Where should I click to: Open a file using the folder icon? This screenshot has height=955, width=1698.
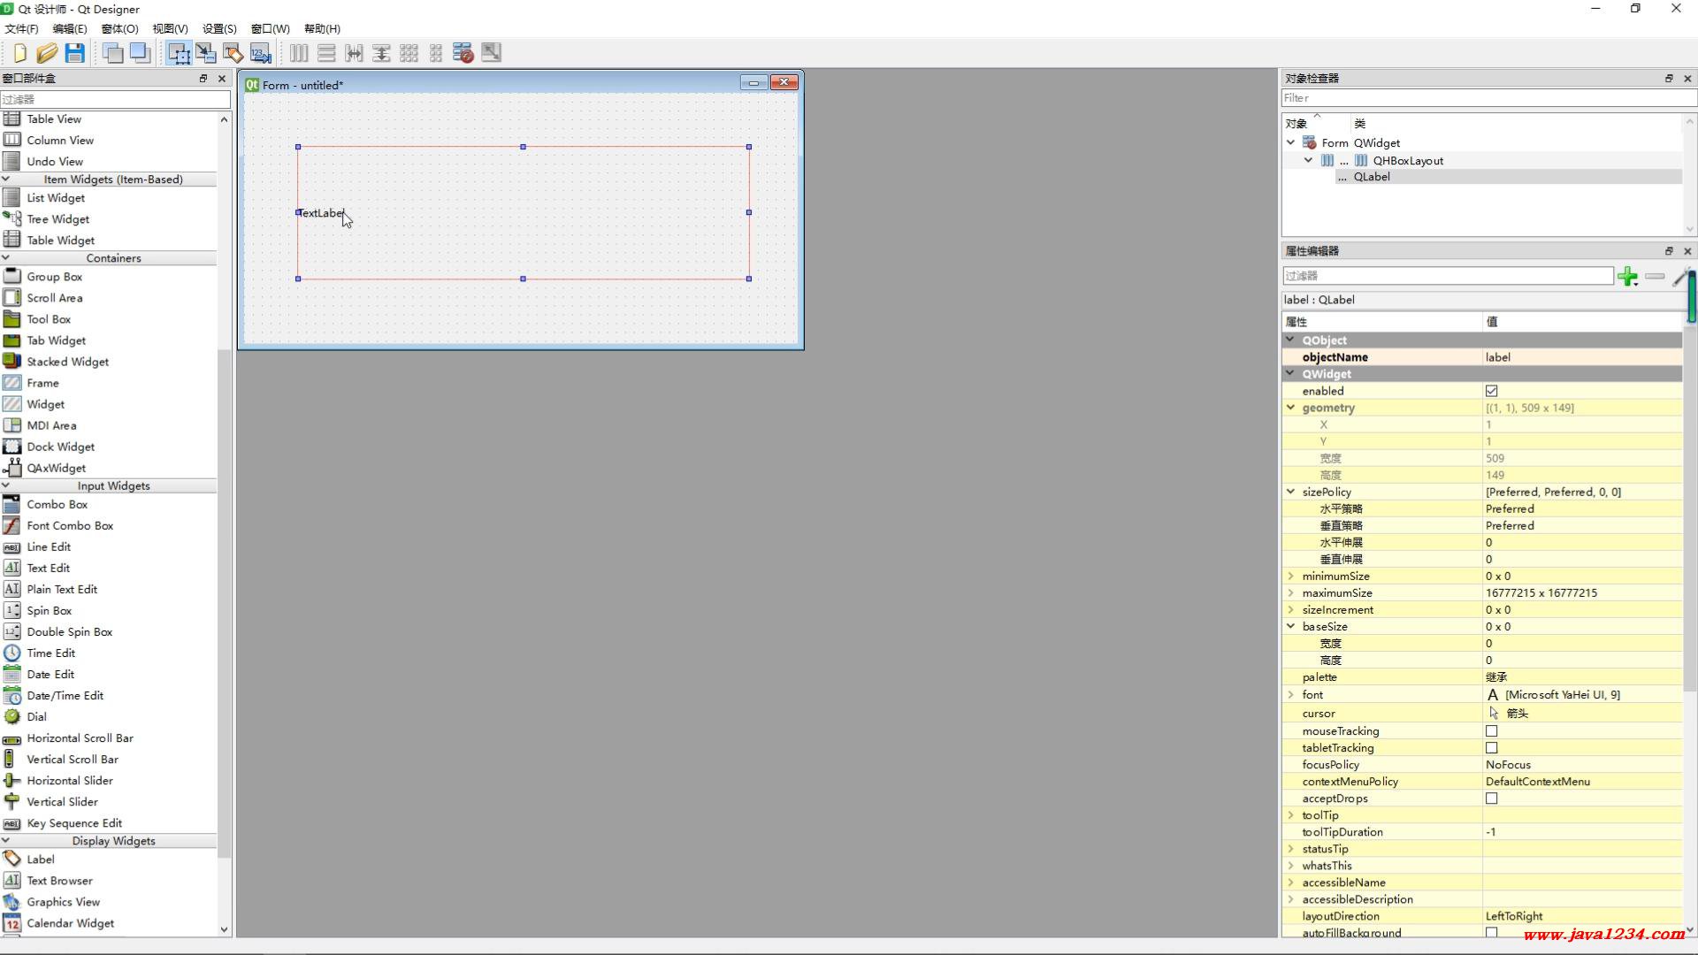point(47,53)
